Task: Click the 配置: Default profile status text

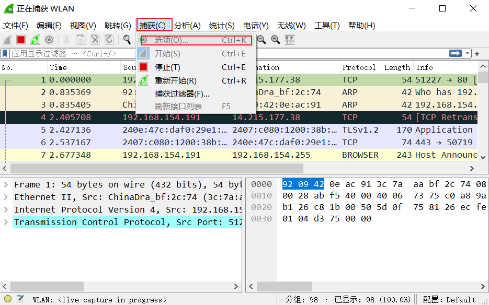Action: click(x=449, y=300)
